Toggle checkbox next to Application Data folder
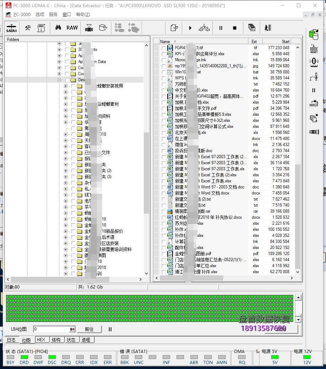Screen dimensions: 326x369 (67, 62)
